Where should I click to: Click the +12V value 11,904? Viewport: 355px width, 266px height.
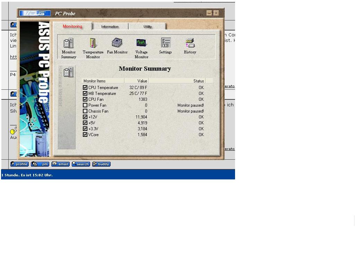(x=141, y=117)
